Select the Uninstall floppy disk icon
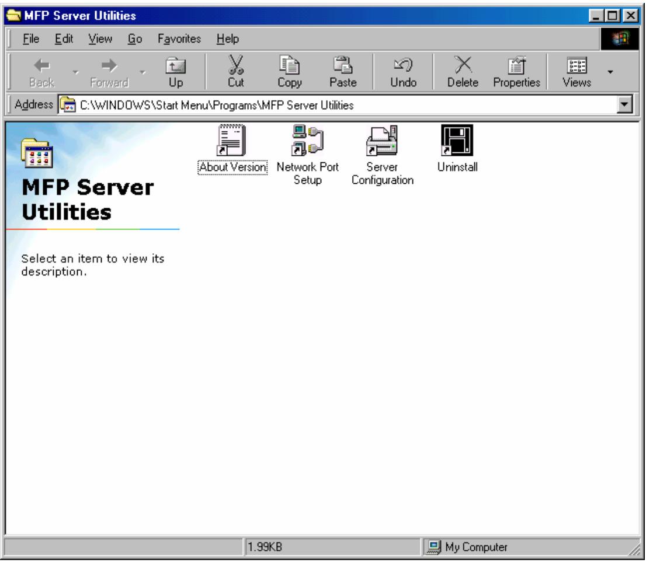The width and height of the screenshot is (646, 563). pos(457,141)
